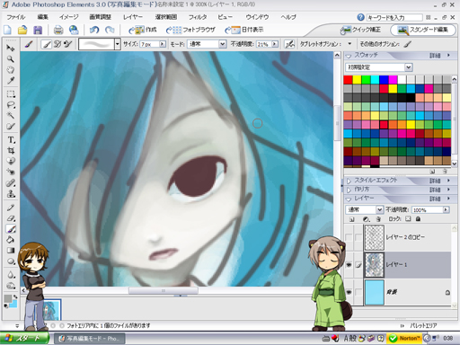Select the Gradient tool
Image resolution: width=460 pixels, height=345 pixels.
pyautogui.click(x=11, y=251)
